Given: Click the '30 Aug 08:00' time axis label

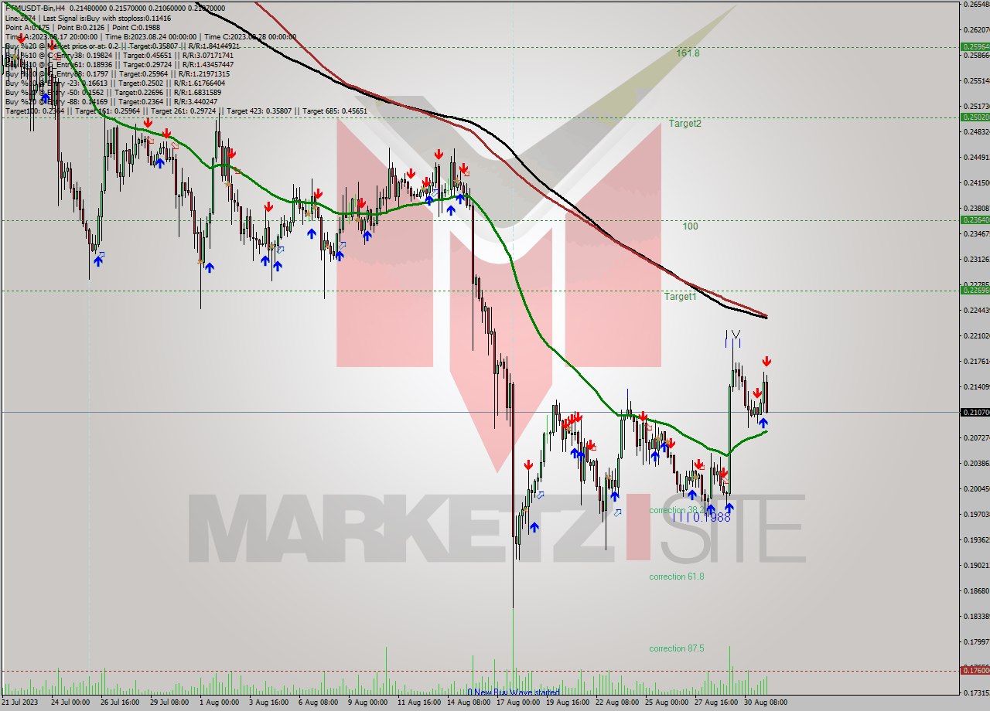Looking at the screenshot, I should [x=765, y=702].
